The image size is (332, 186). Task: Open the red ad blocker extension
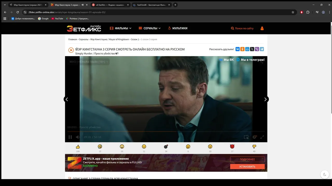point(301,12)
